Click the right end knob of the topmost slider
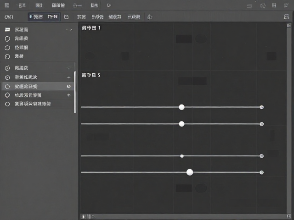Viewport: 294px width, 220px height. [x=261, y=107]
